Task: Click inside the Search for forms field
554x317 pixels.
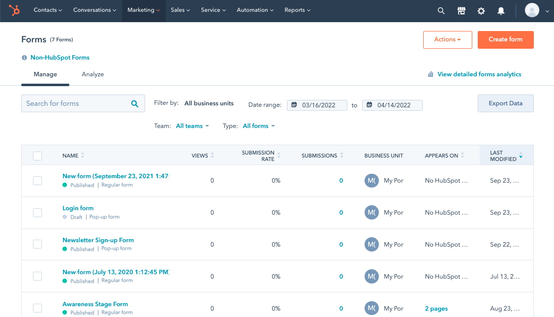Action: [x=74, y=103]
